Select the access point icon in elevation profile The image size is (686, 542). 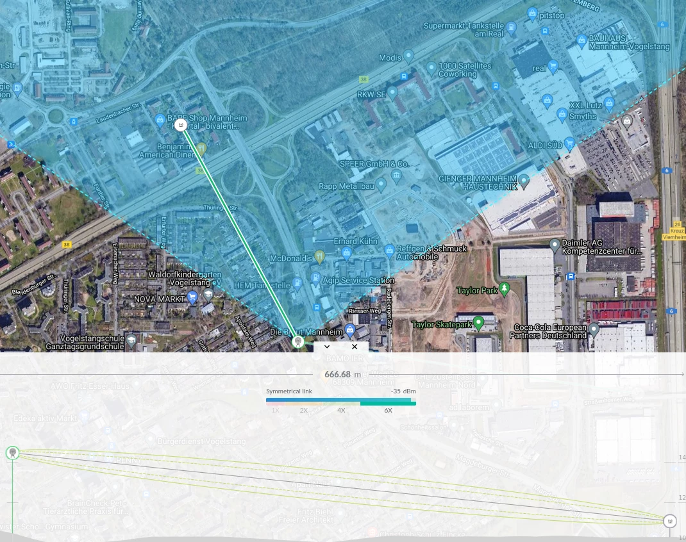[669, 521]
